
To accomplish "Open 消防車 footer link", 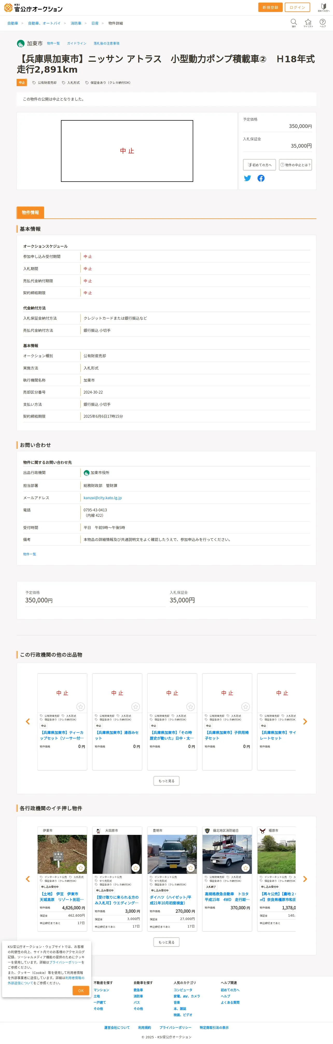I will (x=138, y=996).
